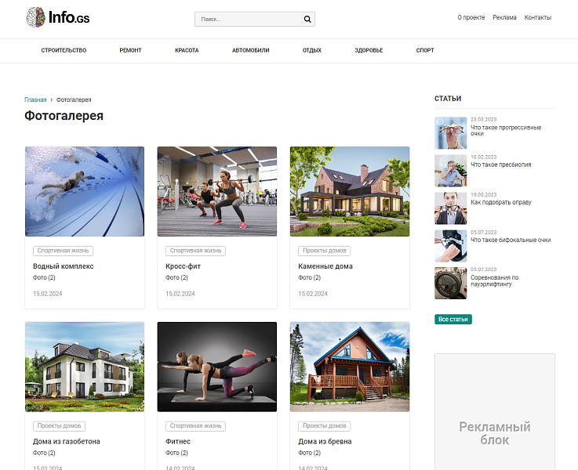This screenshot has height=470, width=578.
Task: Select the Красота navigation category
Action: coord(187,50)
